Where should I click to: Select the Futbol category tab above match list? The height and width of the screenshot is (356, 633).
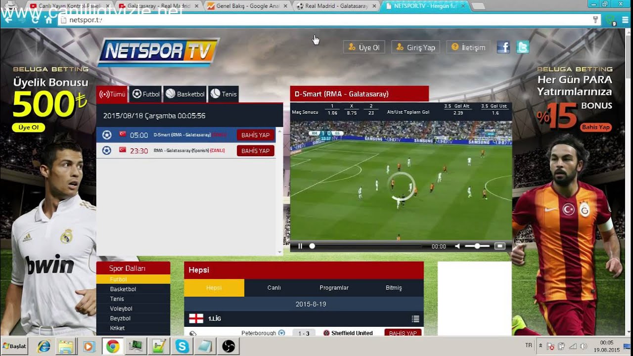pyautogui.click(x=146, y=94)
